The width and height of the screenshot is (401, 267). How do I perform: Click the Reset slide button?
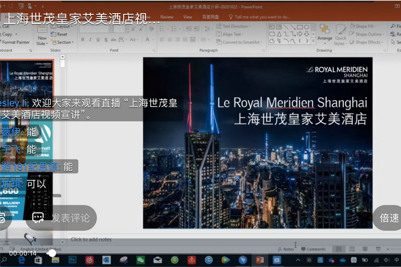[59, 34]
